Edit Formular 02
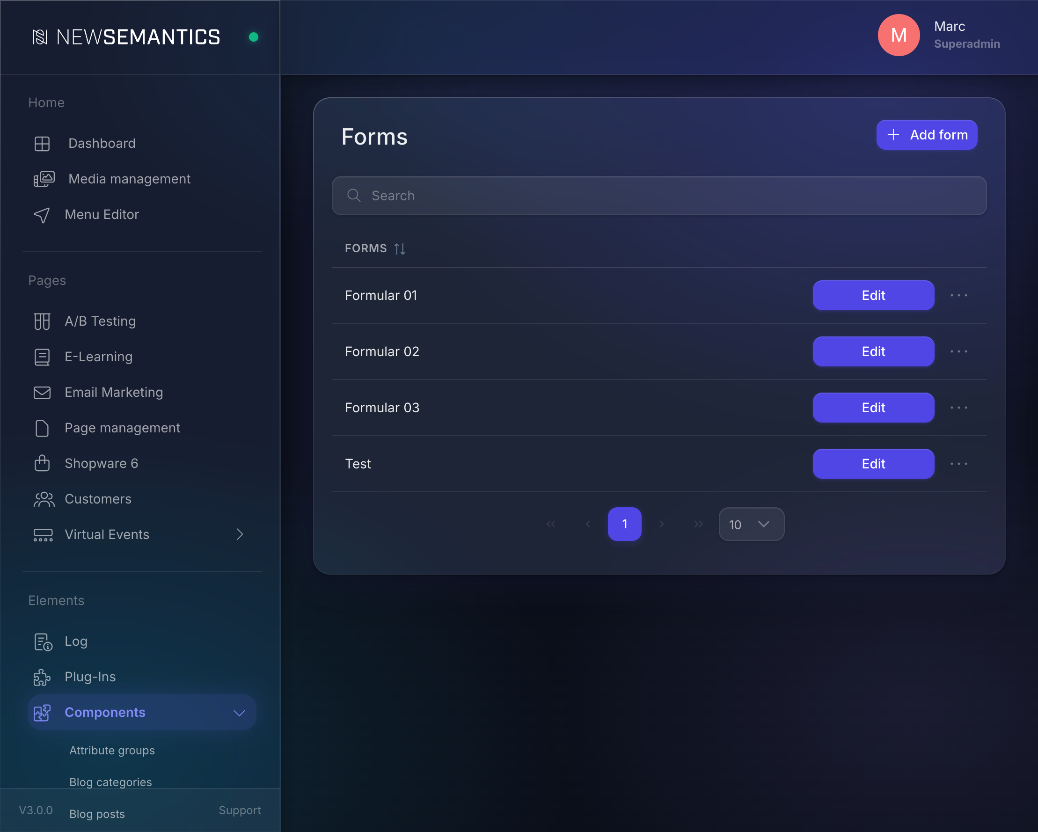The height and width of the screenshot is (832, 1038). coord(873,351)
